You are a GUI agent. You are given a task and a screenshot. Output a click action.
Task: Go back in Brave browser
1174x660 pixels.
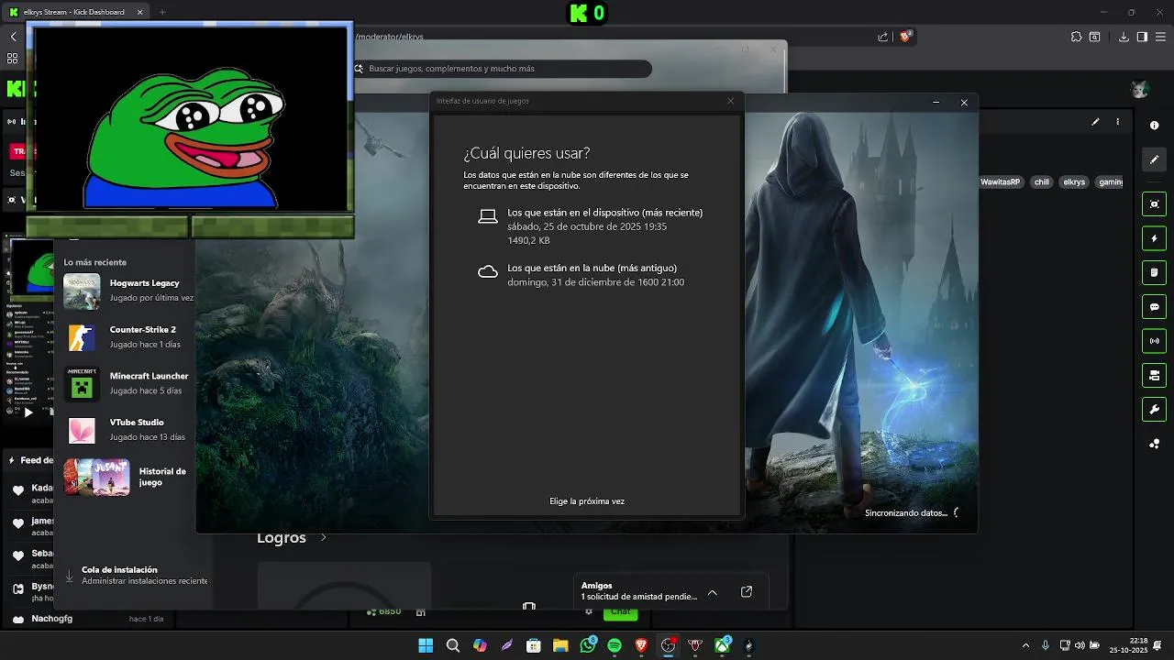click(x=13, y=37)
